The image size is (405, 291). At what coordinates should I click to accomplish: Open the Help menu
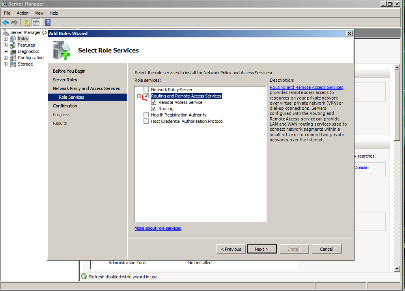coord(54,13)
